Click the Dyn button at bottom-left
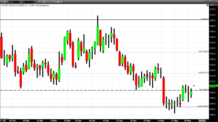 tap(2, 120)
